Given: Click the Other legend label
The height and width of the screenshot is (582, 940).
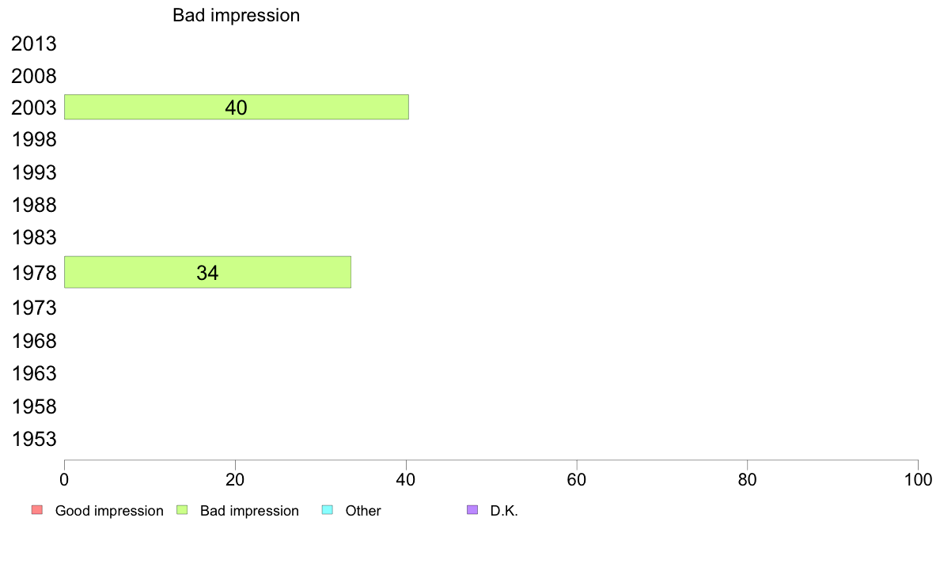Looking at the screenshot, I should 363,511.
